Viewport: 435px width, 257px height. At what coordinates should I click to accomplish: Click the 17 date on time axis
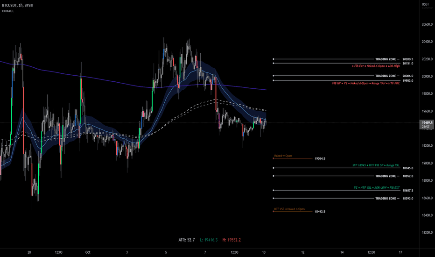point(400,252)
